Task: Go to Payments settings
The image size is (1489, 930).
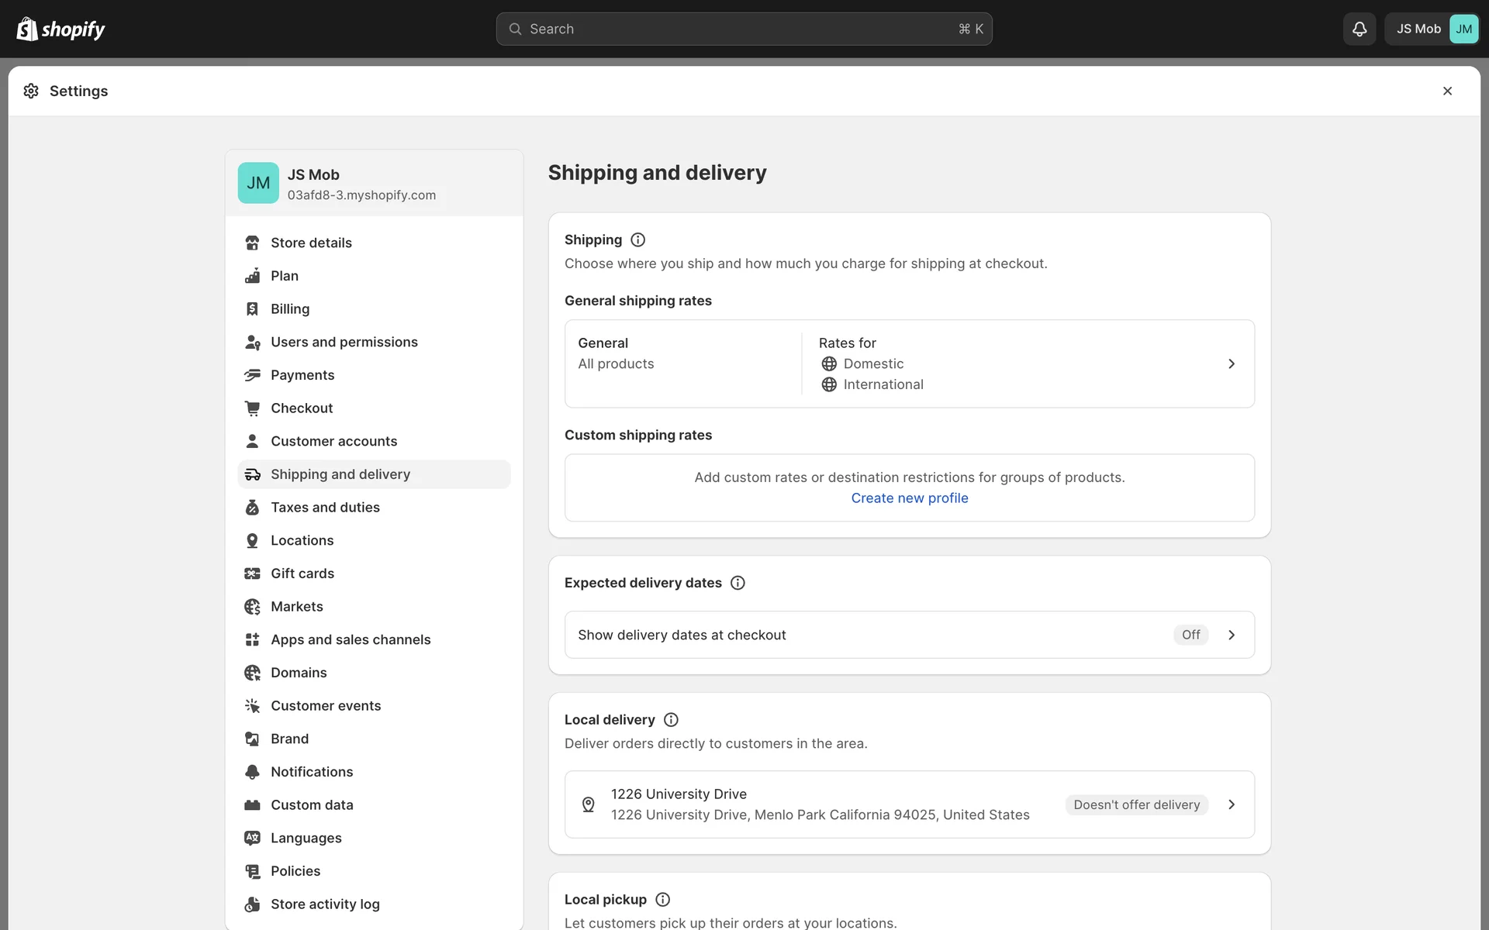Action: coord(302,375)
